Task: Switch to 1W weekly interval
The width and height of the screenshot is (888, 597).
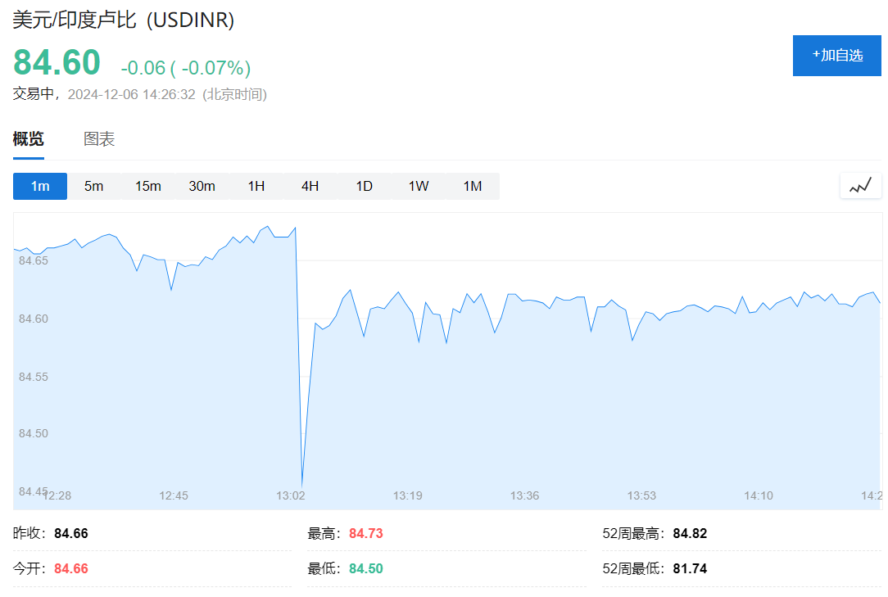Action: [419, 186]
